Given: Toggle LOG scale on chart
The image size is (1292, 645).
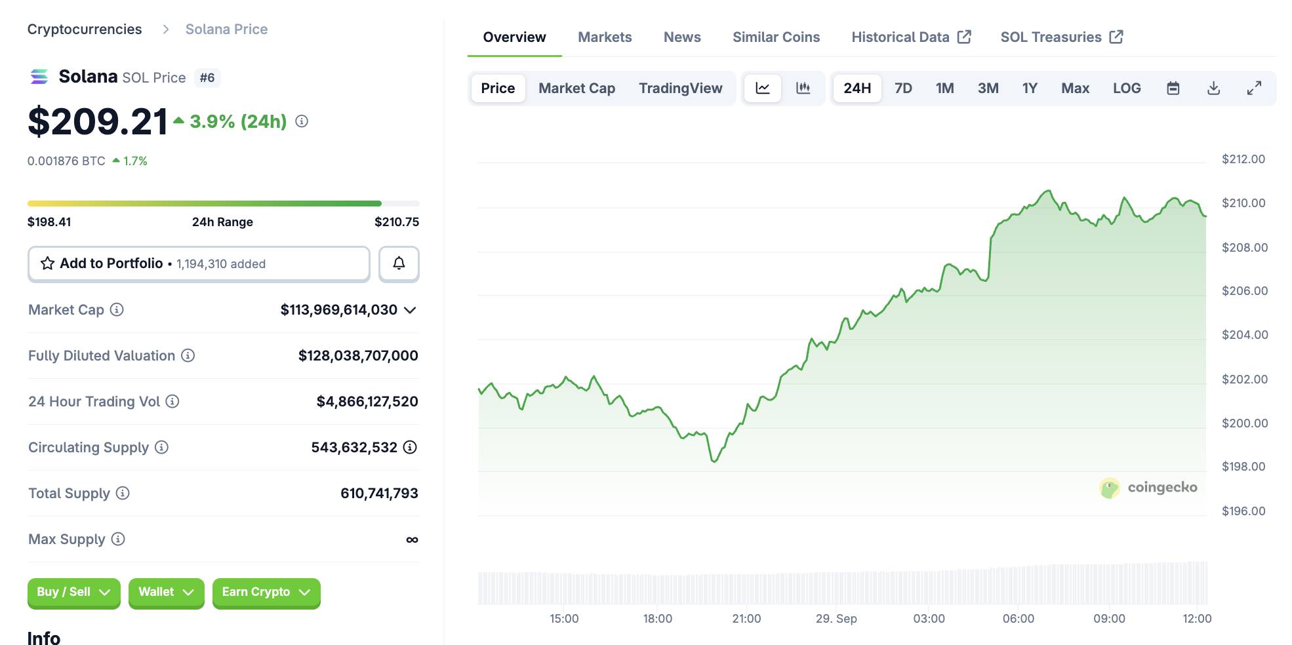Looking at the screenshot, I should click(1126, 88).
